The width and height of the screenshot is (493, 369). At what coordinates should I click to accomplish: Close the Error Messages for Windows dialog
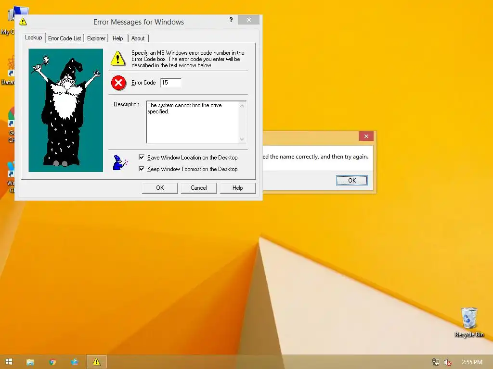[249, 20]
